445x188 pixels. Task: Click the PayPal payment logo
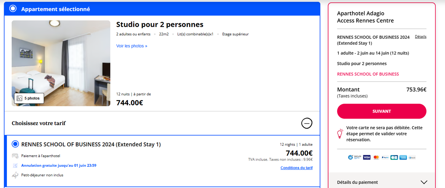[x=385, y=157]
